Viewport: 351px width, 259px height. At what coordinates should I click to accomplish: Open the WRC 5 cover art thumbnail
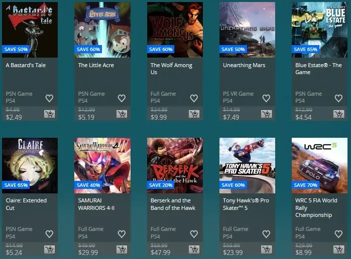pos(319,165)
